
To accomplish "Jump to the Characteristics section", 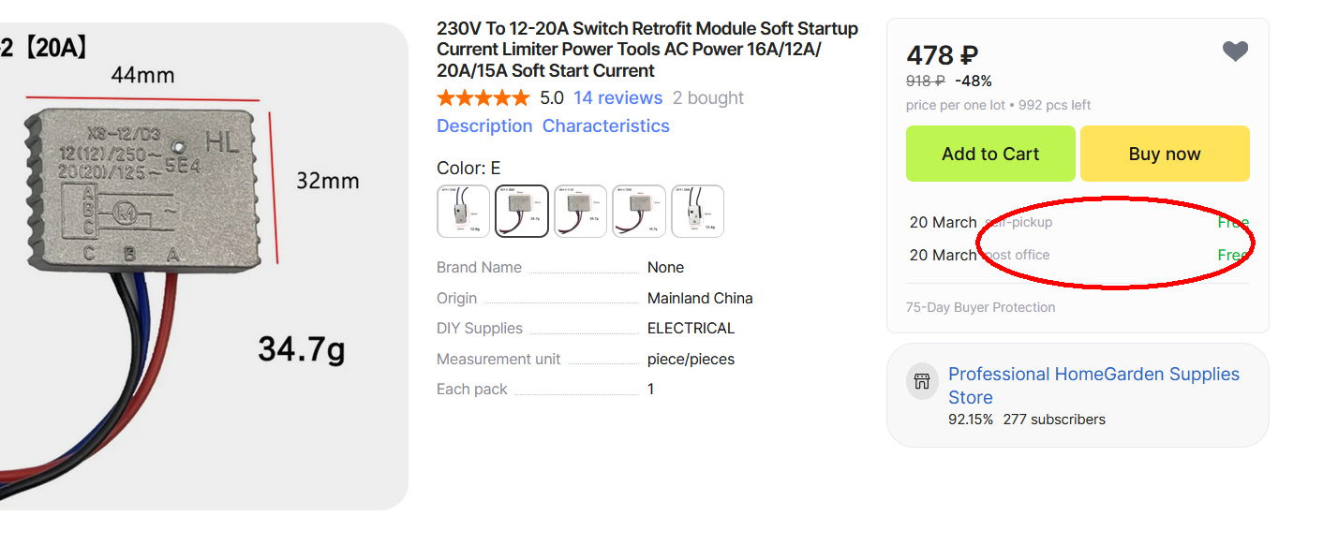I will tap(605, 126).
